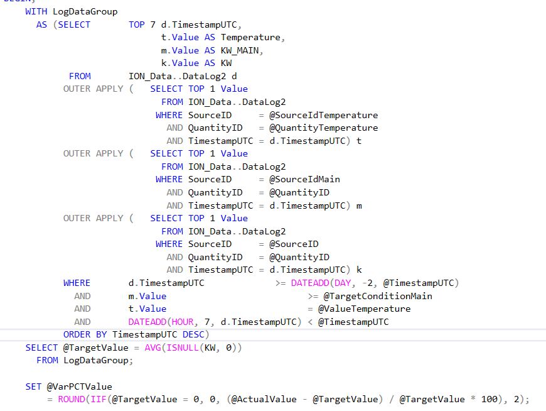Click the number 7 after TOP

pos(153,25)
